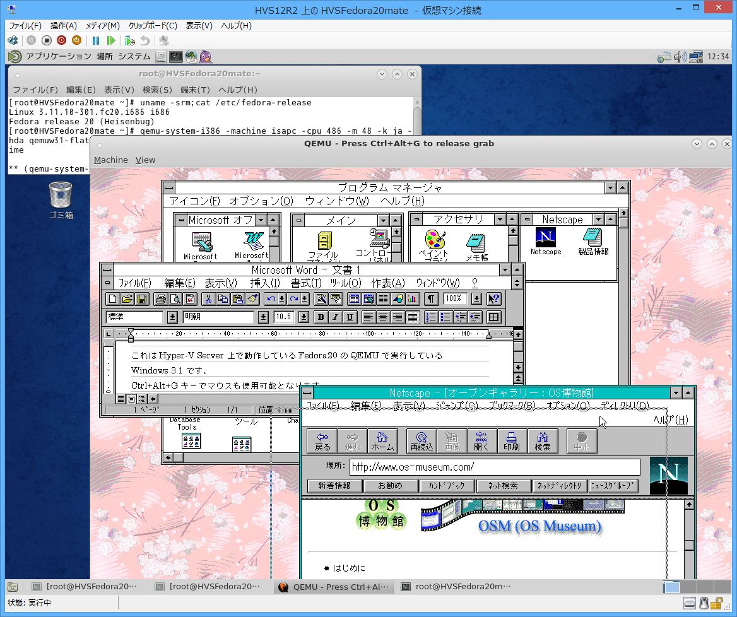This screenshot has width=737, height=617.
Task: Toggle paragraph marks display in Word
Action: tap(431, 299)
